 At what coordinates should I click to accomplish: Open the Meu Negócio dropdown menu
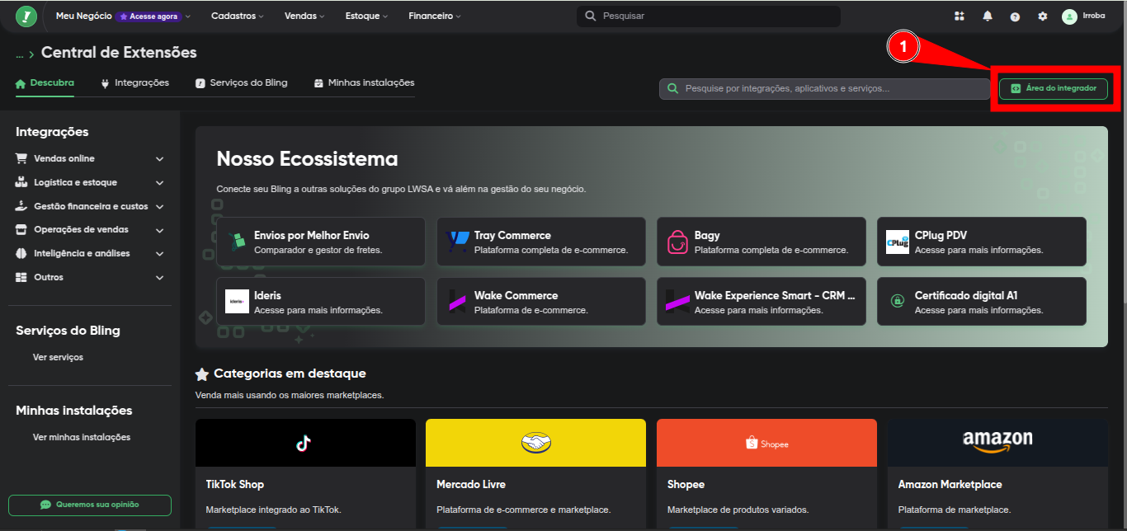coord(123,16)
